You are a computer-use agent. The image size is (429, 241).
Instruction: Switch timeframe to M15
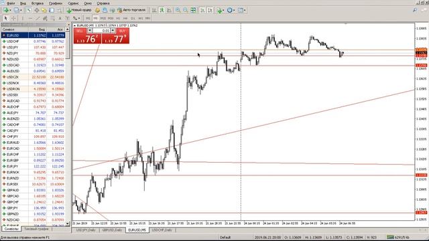(x=103, y=18)
